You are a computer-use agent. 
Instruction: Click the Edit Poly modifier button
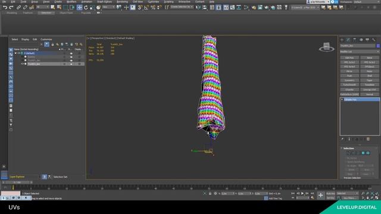pos(349,58)
